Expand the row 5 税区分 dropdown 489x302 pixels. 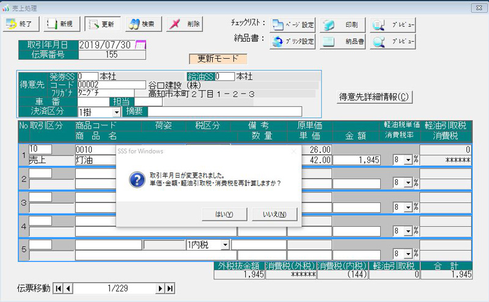point(225,245)
